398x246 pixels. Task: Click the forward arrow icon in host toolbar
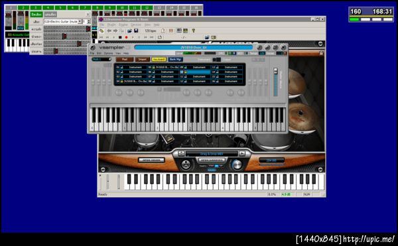tap(115, 31)
